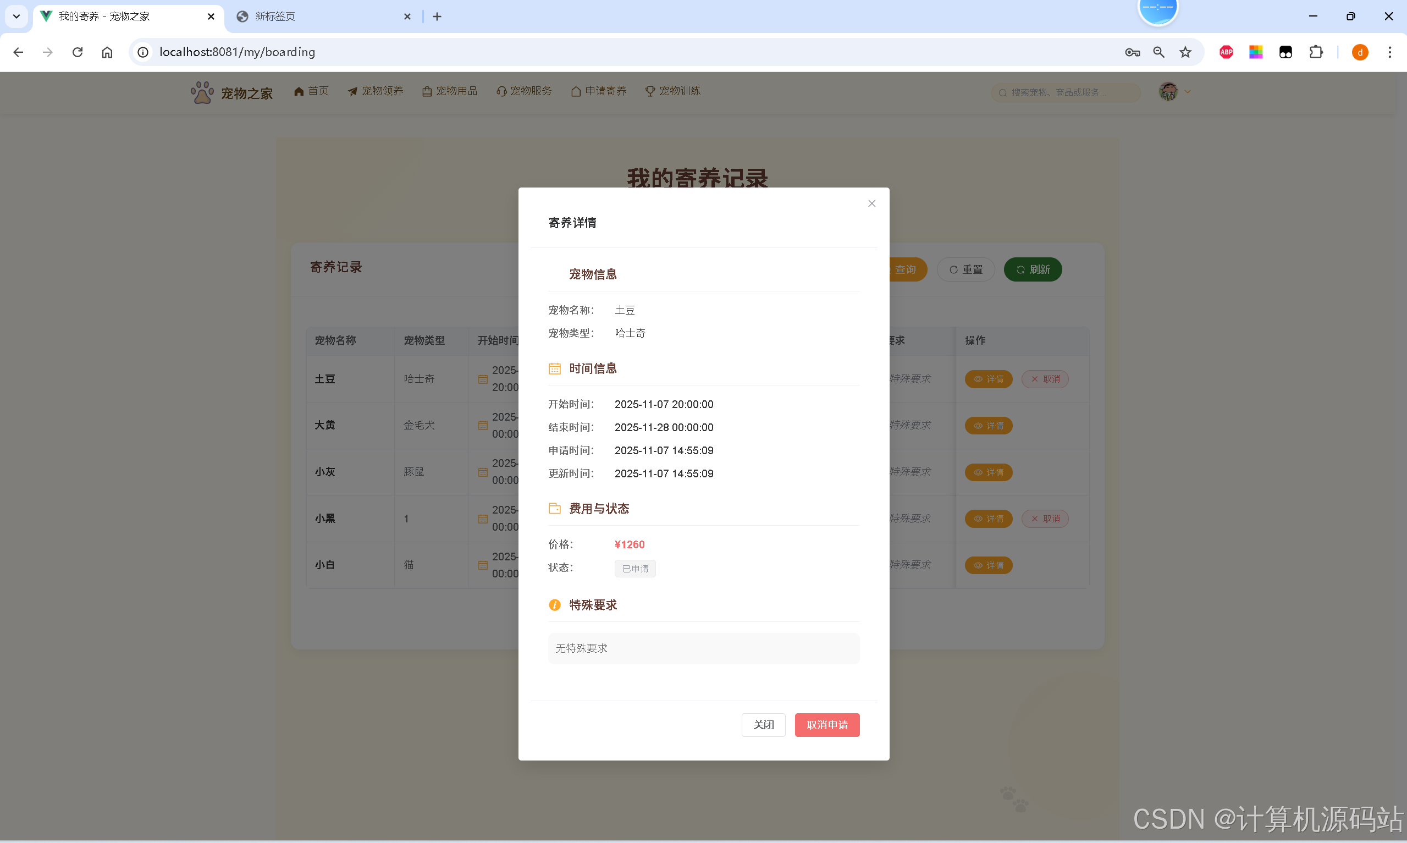Click the browser forward arrow

pyautogui.click(x=48, y=52)
